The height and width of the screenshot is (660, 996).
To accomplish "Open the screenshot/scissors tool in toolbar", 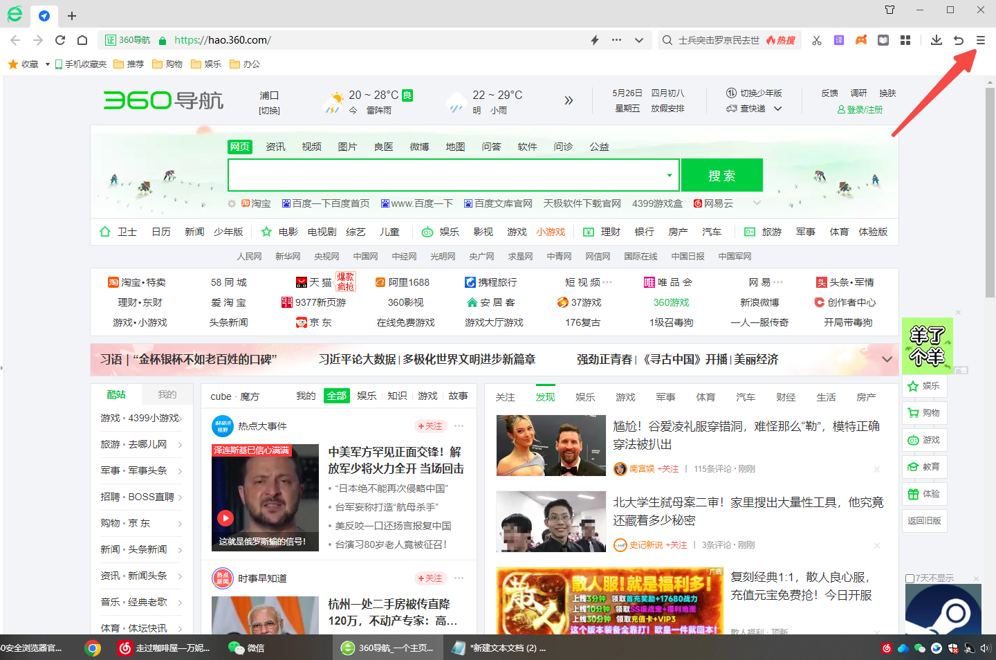I will click(817, 40).
